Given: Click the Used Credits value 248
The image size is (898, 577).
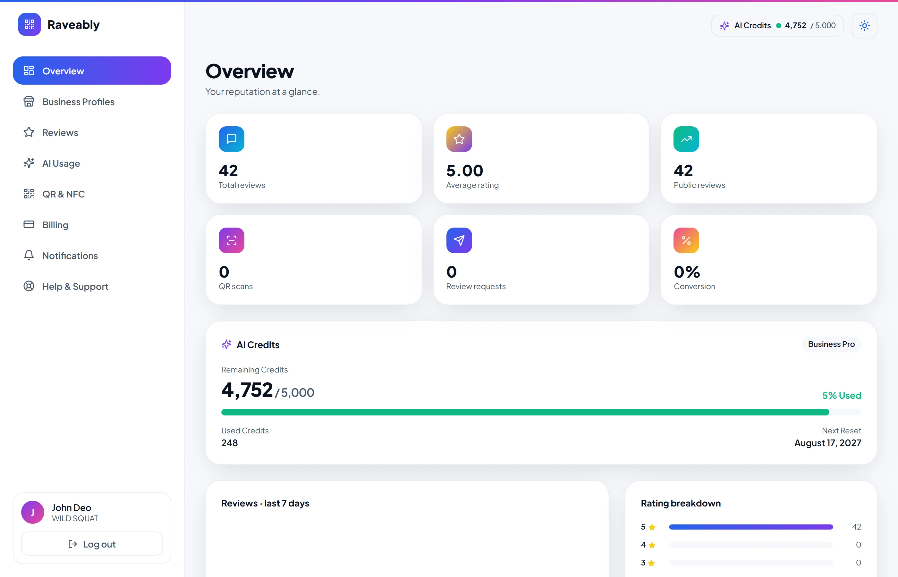Looking at the screenshot, I should [x=229, y=443].
